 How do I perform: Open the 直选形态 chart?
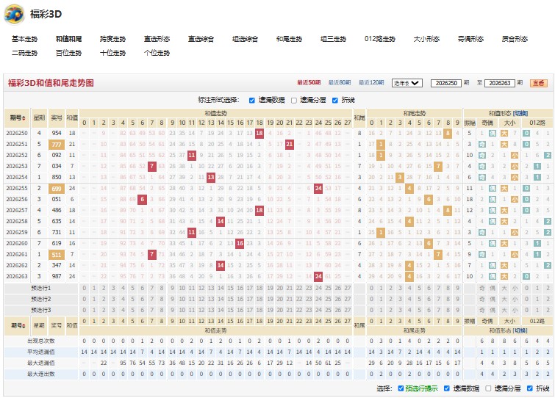157,39
